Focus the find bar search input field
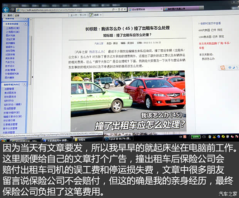This screenshot has width=239, height=198. [x=41, y=15]
